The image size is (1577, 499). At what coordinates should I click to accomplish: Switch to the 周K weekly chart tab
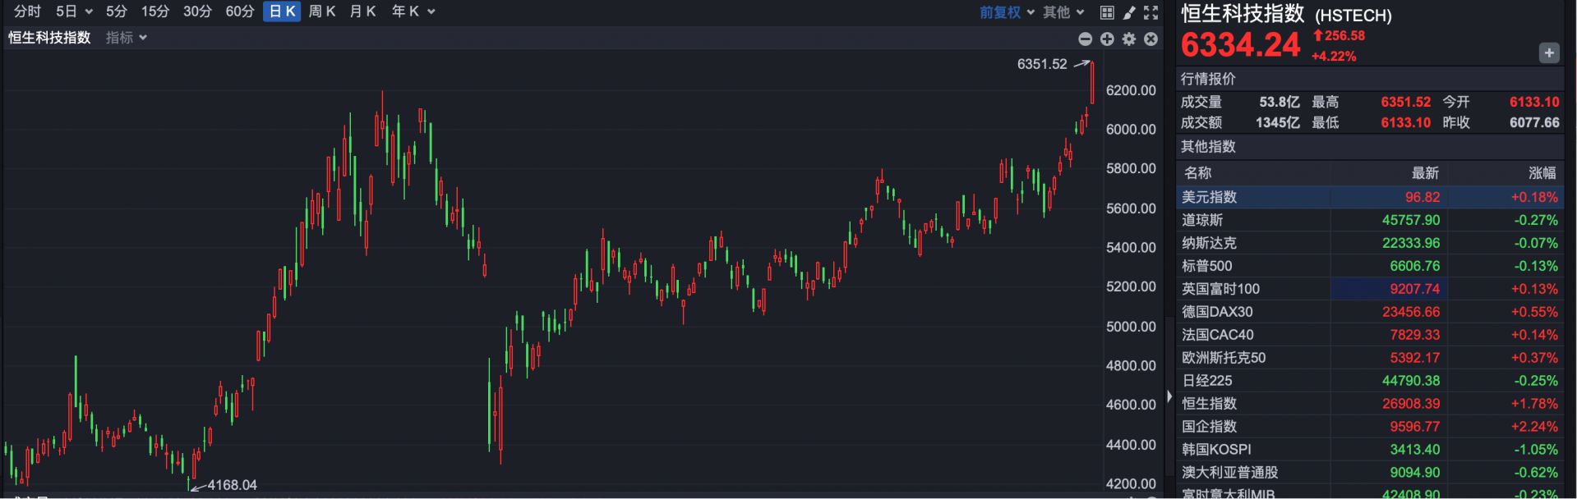[321, 11]
